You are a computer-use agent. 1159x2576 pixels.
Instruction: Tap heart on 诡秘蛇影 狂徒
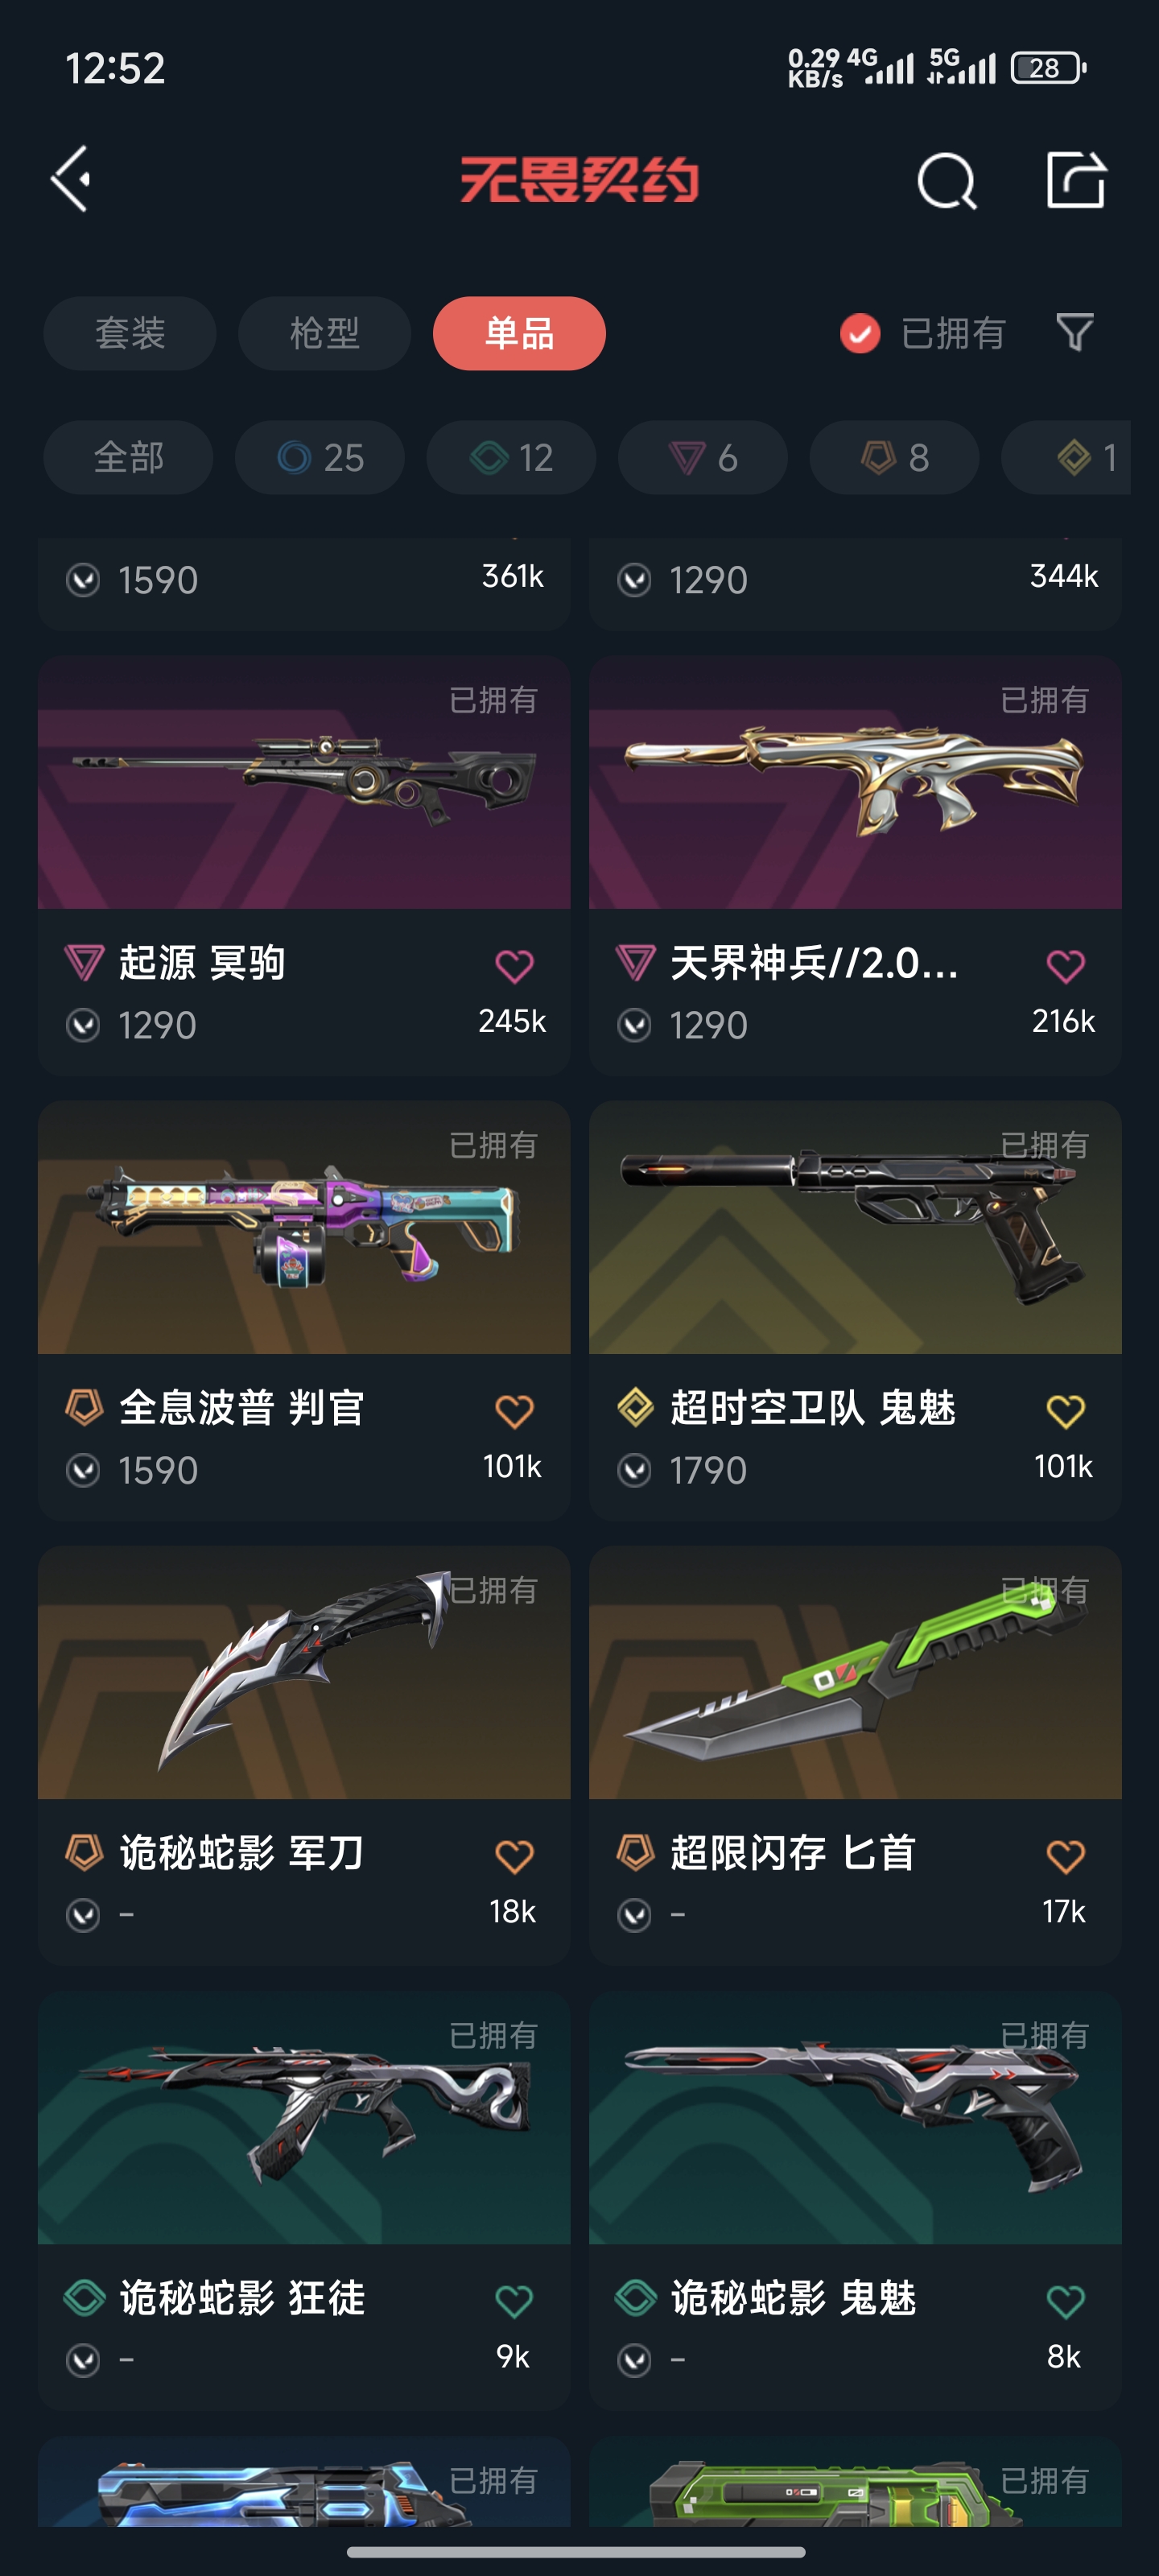pos(514,2300)
